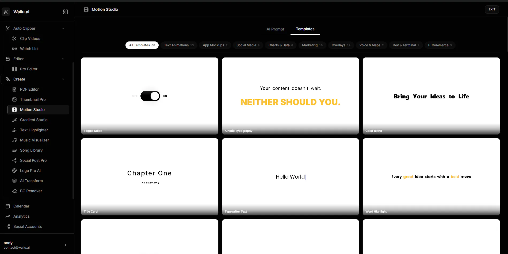Click the Analytics trend line icon
508x254 pixels.
point(8,216)
